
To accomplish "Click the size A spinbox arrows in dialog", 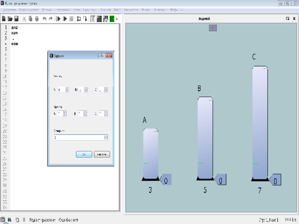I will point(67,90).
